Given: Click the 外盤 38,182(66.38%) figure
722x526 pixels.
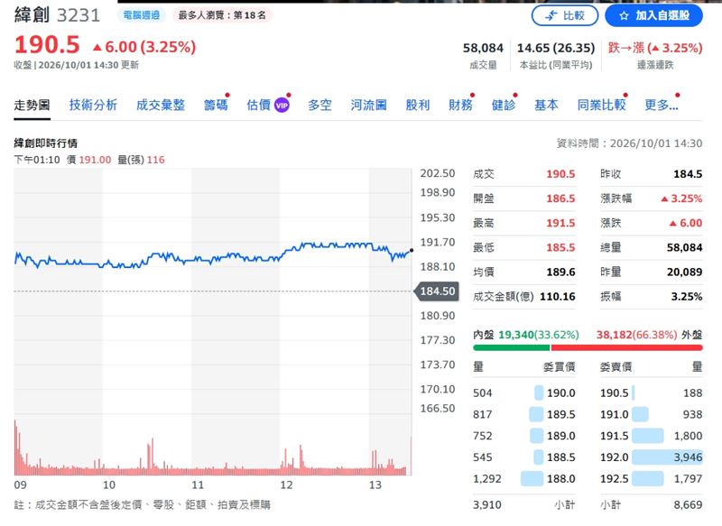Looking at the screenshot, I should pos(637,335).
